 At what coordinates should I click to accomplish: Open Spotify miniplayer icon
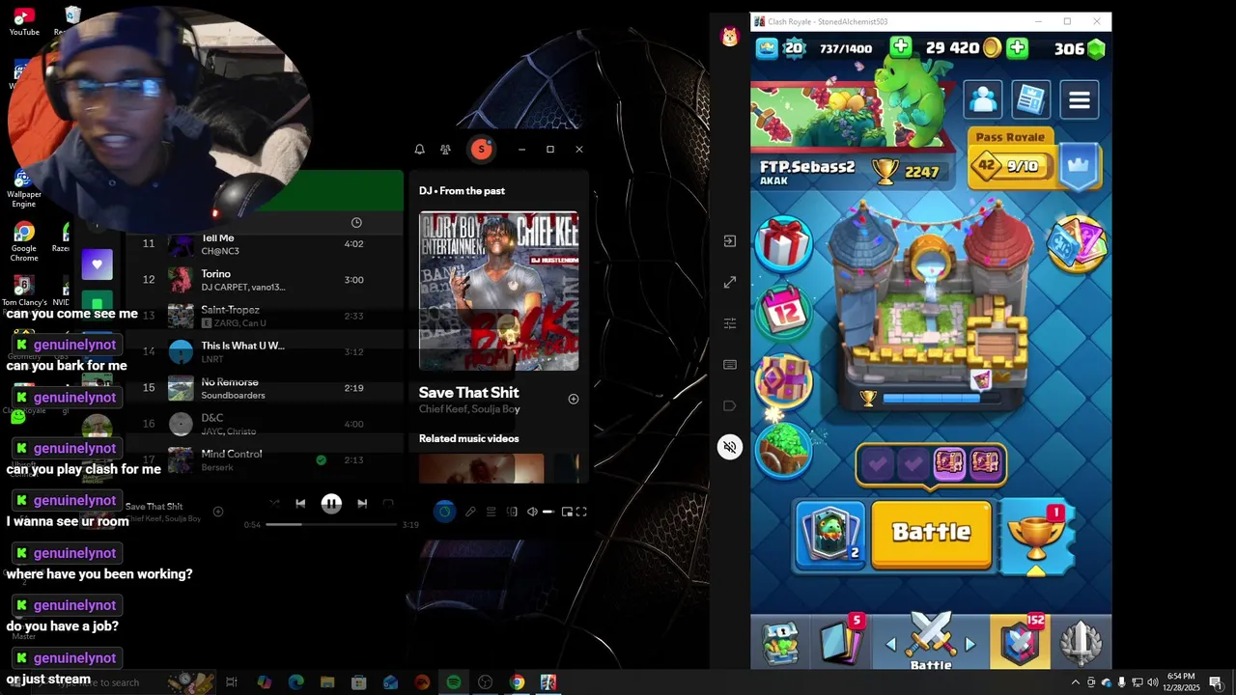click(x=567, y=512)
